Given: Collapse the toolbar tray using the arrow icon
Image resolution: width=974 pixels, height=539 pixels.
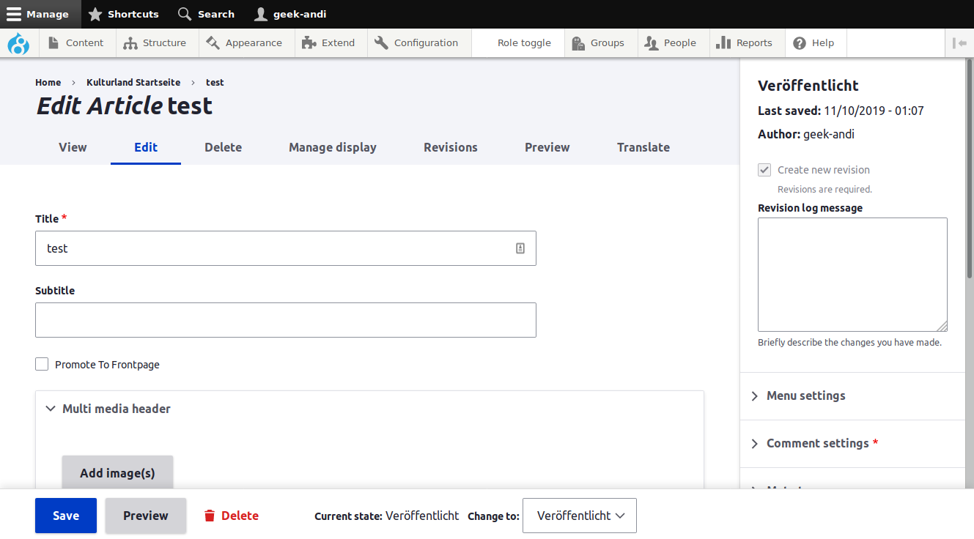Looking at the screenshot, I should point(960,42).
